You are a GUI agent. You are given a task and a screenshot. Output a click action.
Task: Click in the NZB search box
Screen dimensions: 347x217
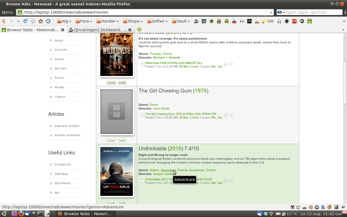pyautogui.click(x=314, y=12)
